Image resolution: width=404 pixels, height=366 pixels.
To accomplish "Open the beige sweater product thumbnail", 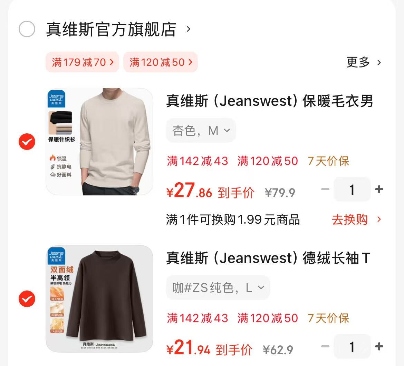I will tap(99, 142).
